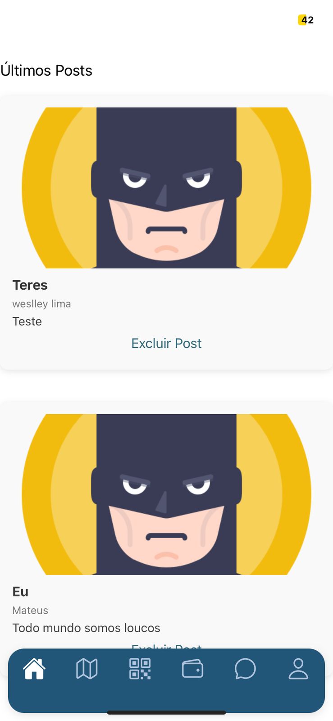Tap the blank gap between the two post cards

(166, 386)
